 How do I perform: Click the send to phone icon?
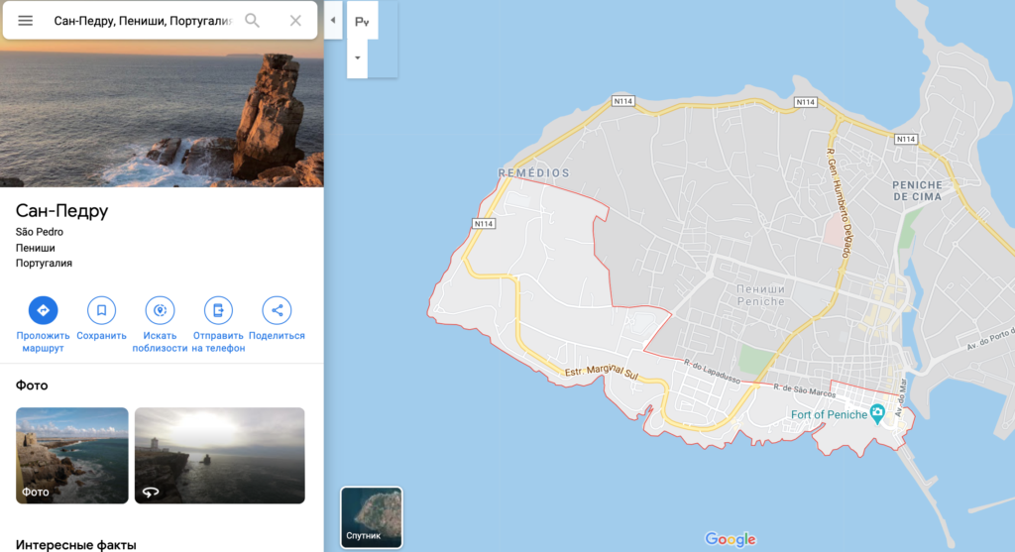pos(218,310)
